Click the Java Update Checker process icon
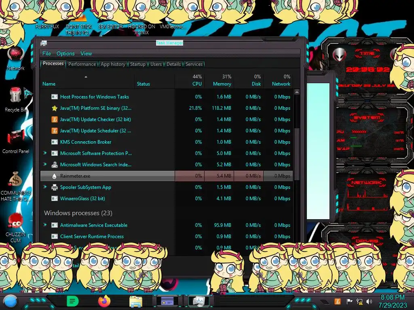 [x=55, y=119]
